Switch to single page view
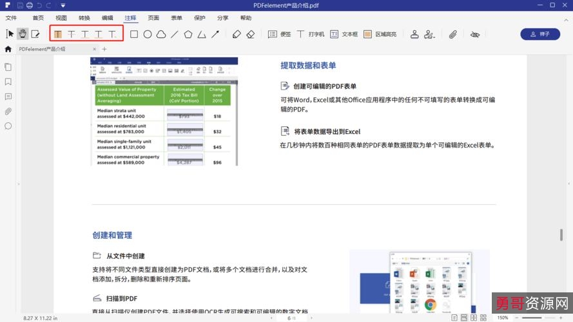Screen dimensions: 573x322 tap(454, 317)
